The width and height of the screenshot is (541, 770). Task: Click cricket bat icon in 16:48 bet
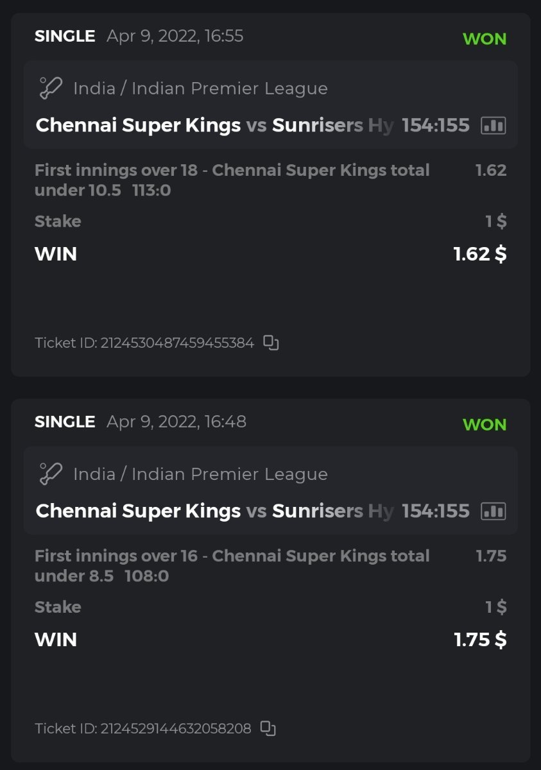point(51,474)
